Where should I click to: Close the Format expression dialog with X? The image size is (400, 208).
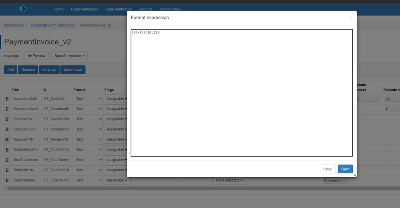click(351, 17)
